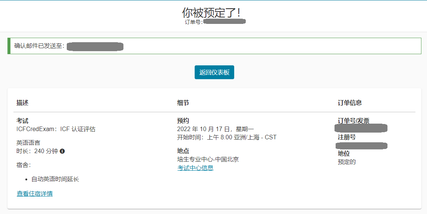
Task: Click the 培生专业中心-中国北京 location text
Action: (208, 159)
